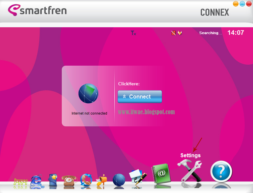This screenshot has width=253, height=193.
Task: Close the app with the red round button
Action: pos(249,4)
